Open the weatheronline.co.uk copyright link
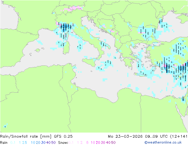The image size is (188, 145). point(163,142)
